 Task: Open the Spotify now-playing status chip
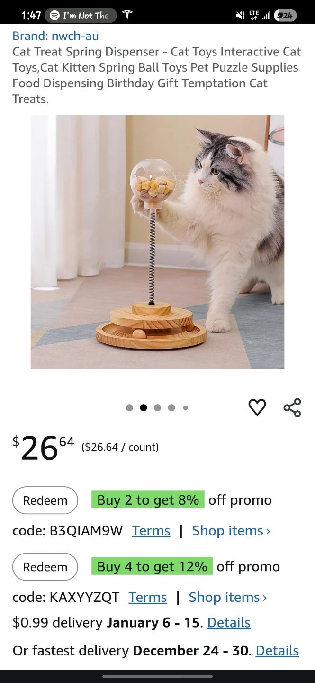81,15
